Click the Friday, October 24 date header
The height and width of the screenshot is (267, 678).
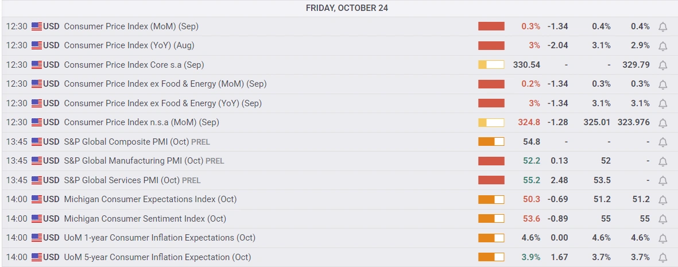click(x=339, y=8)
